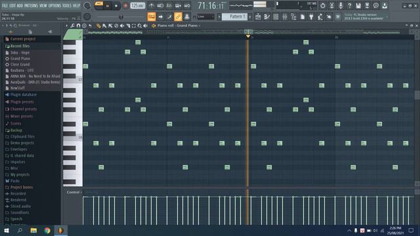
Task: Open audio editor scissors icon
Action: [x=331, y=5]
